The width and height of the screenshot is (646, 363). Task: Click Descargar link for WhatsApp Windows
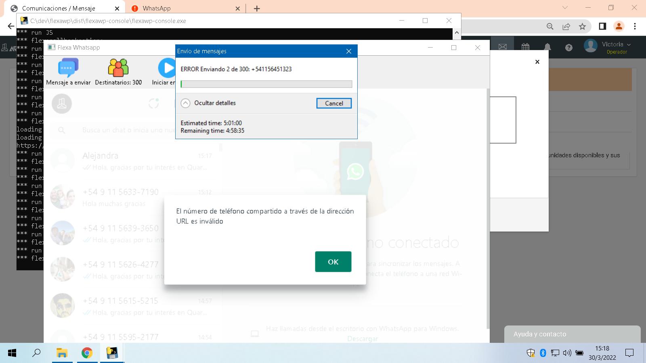tap(363, 339)
